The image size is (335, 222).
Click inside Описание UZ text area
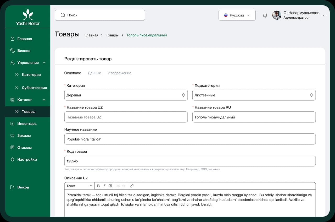[x=190, y=203]
